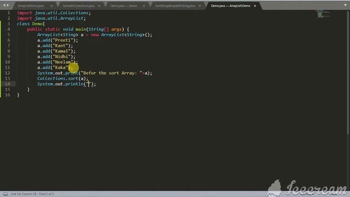Close the SortStringArraywithString.java tab
This screenshot has width=350, height=197.
pos(200,6)
